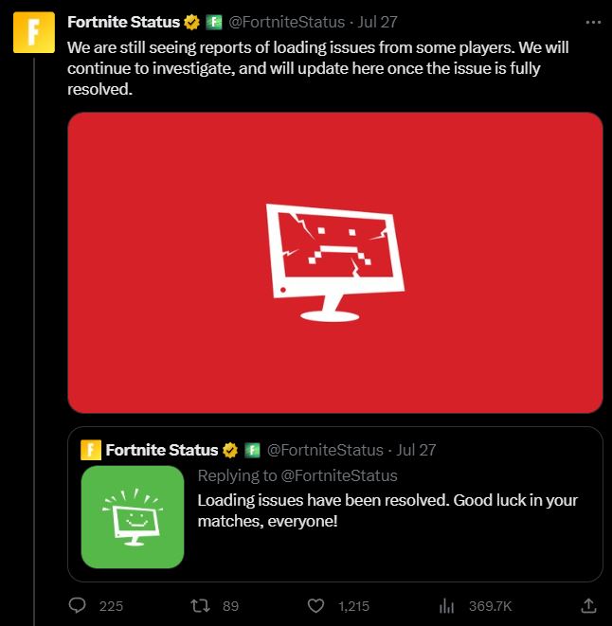Viewport: 612px width, 626px height.
Task: Click @FortniteStatus handle in main post header
Action: pos(286,23)
